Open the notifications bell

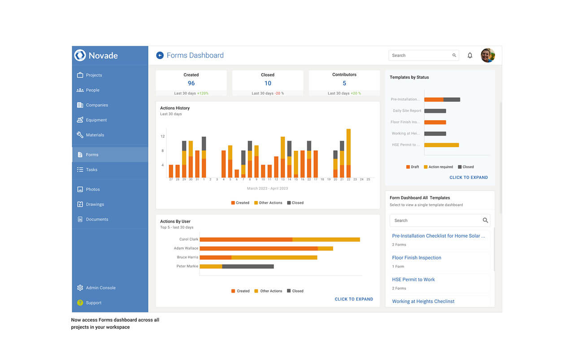(470, 56)
